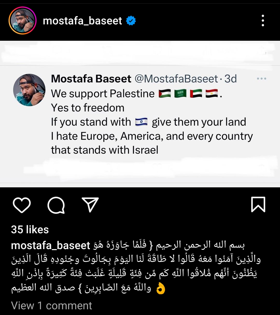Click the OK hand emoji in caption
The width and height of the screenshot is (280, 315).
coord(161,289)
